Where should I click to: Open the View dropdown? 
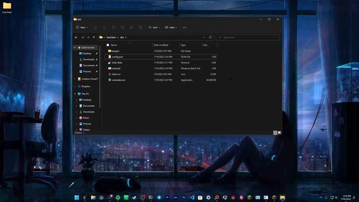[171, 27]
